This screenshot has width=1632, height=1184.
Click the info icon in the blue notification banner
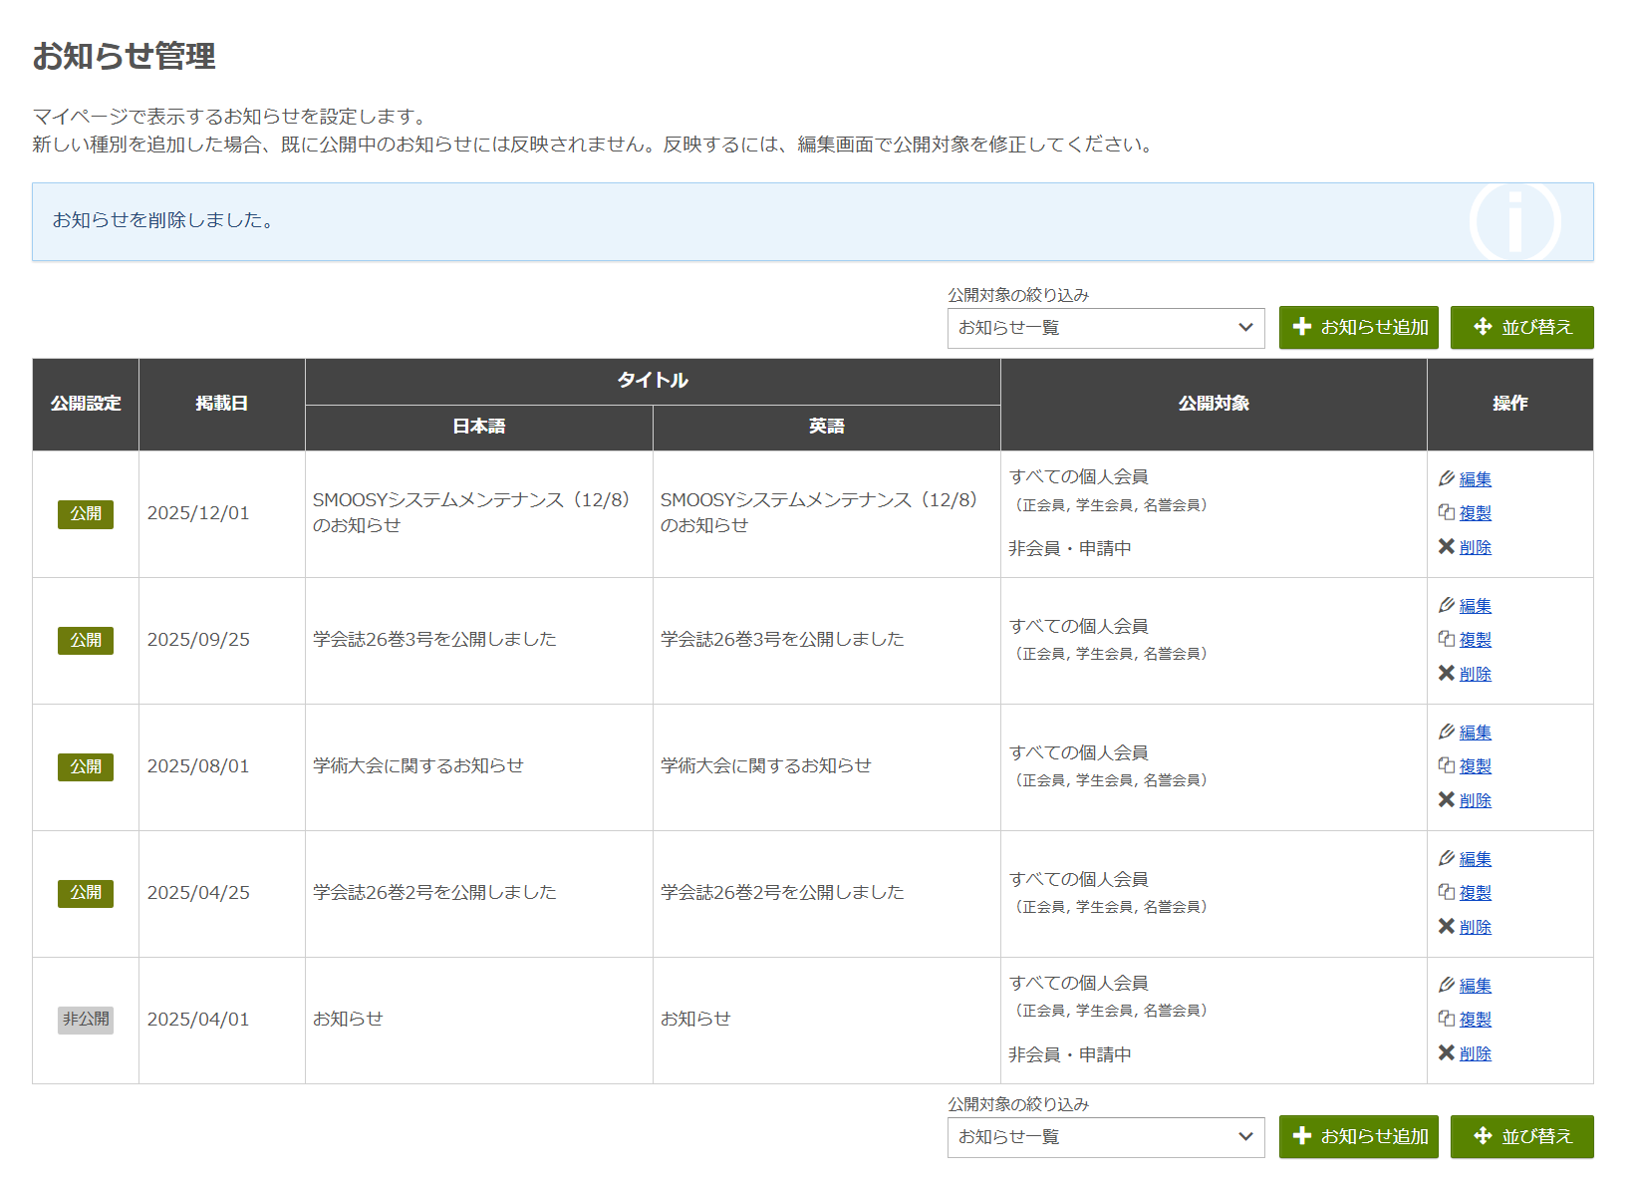[x=1515, y=221]
